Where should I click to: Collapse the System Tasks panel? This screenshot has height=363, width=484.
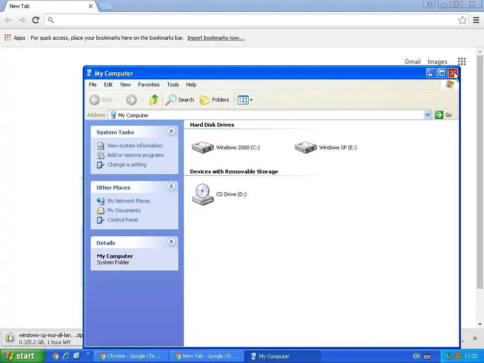click(x=171, y=131)
